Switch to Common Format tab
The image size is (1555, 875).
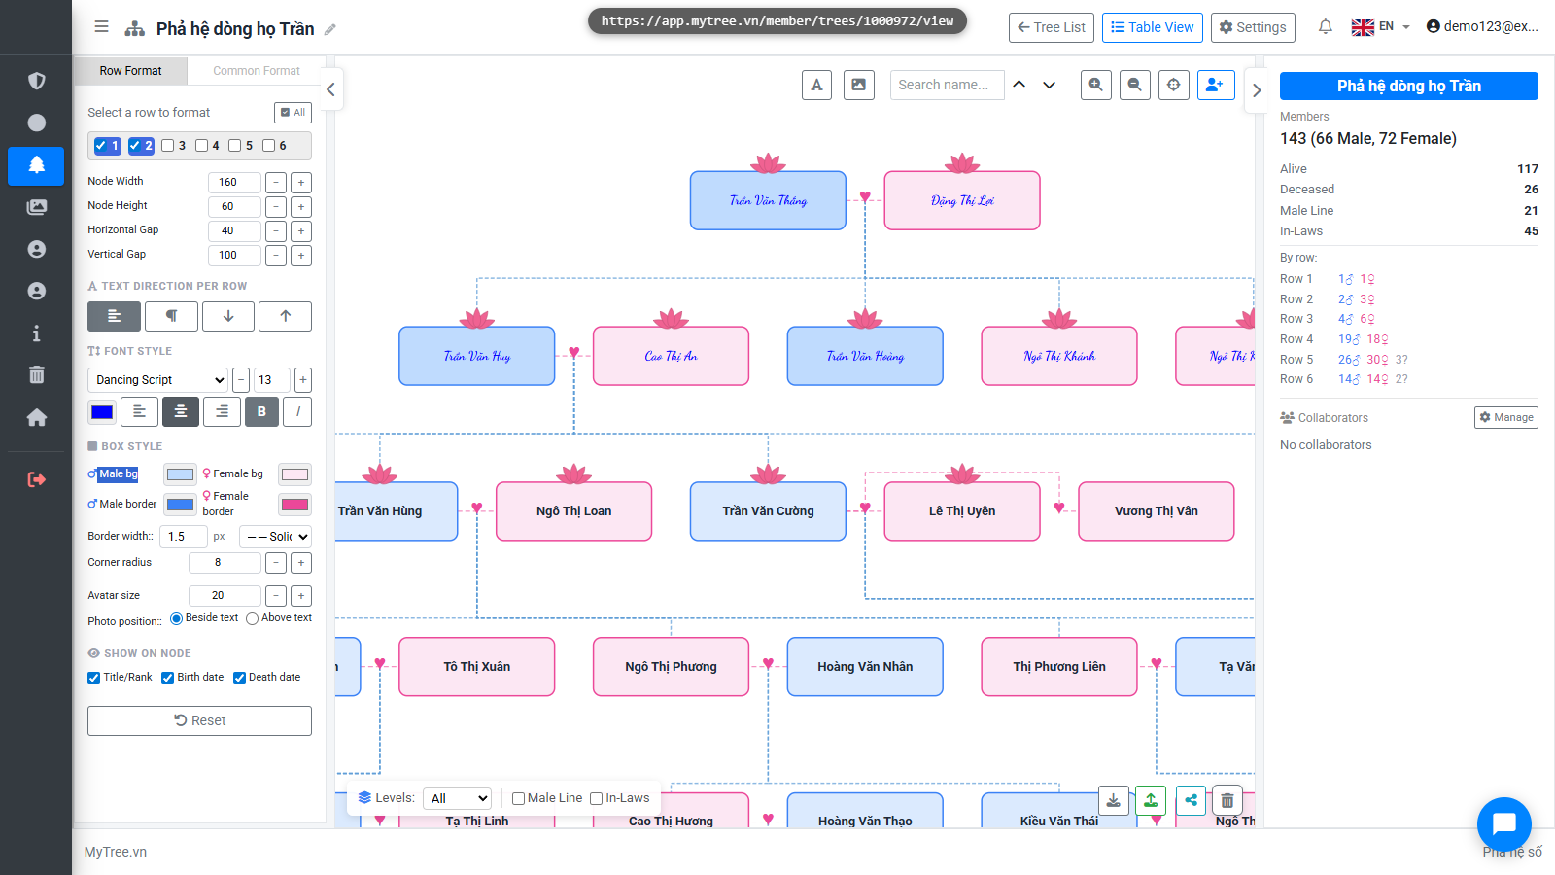click(x=257, y=71)
